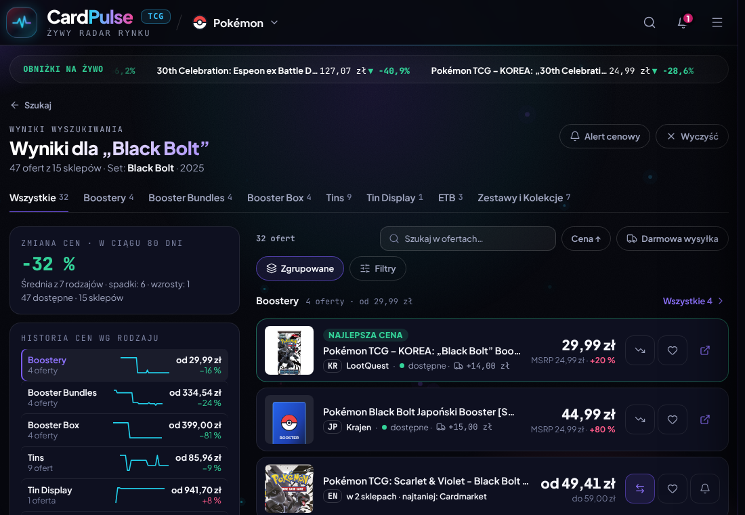Viewport: 745px width, 515px height.
Task: Select Tin Display price history row
Action: point(125,495)
